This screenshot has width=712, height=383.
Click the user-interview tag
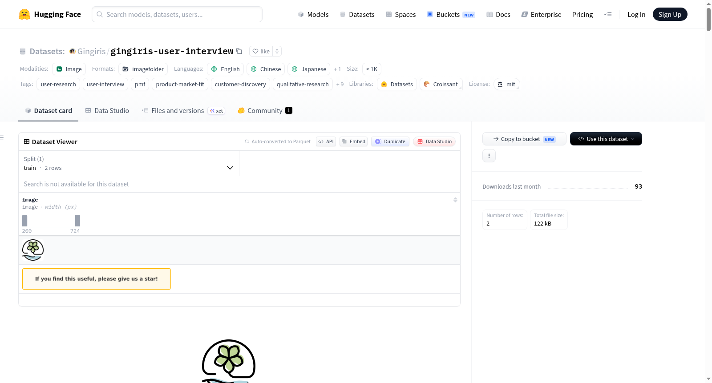(x=105, y=84)
